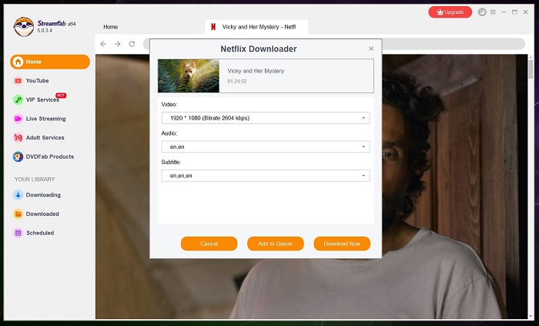Click the YouTube play icon
Screen dimensions: 539x326
18,81
